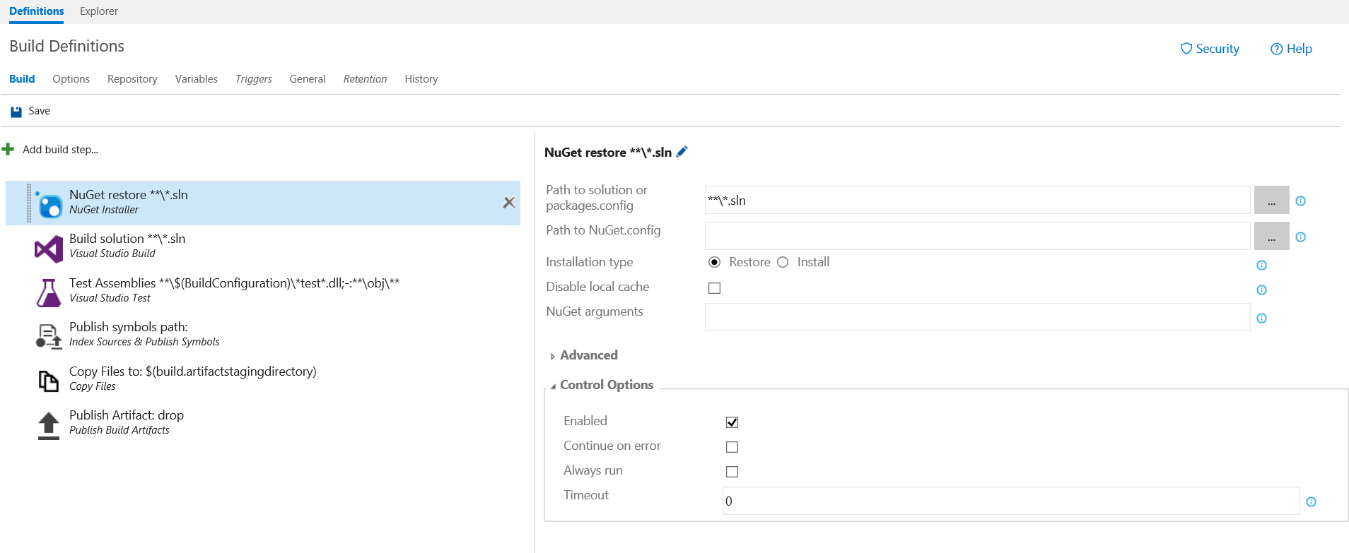Select the NuGet Installer step icon

pos(49,203)
